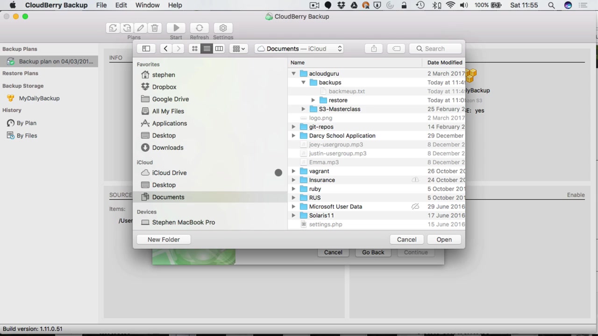Image resolution: width=598 pixels, height=336 pixels.
Task: Expand the Microsoft User Data folder
Action: (x=293, y=207)
